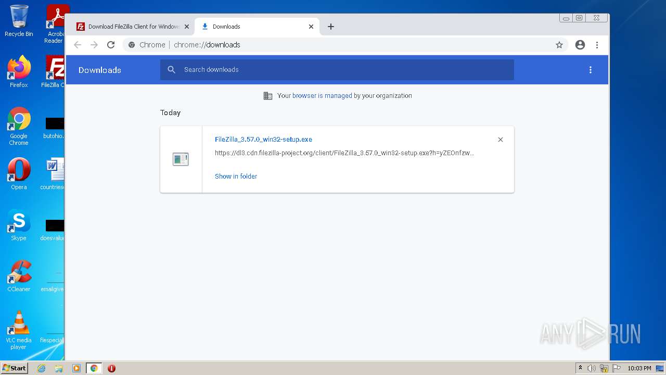Select the butohio desktop file
The image size is (666, 375).
pos(54,128)
